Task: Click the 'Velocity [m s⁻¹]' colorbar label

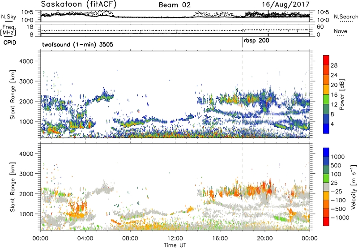Action: [354, 186]
